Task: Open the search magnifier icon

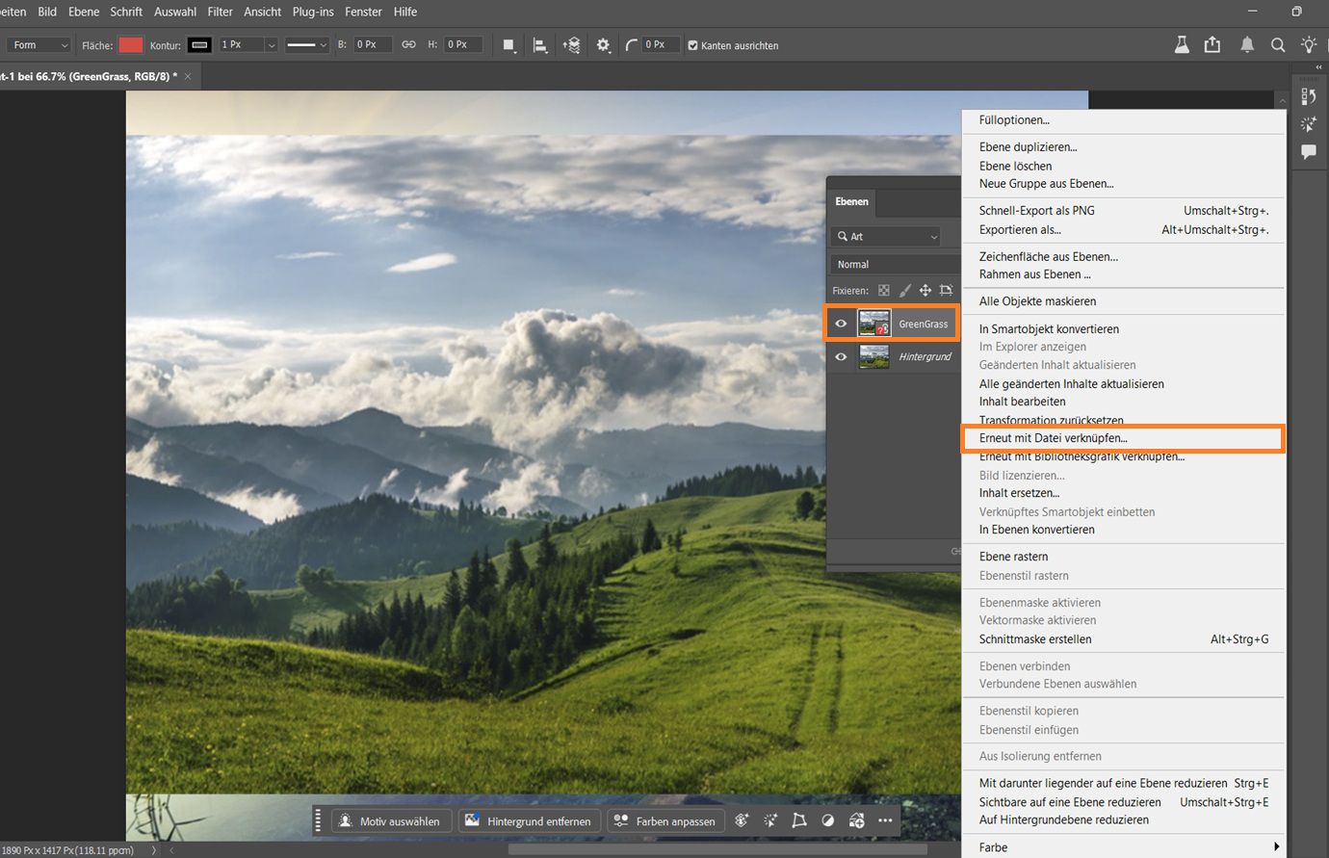Action: click(x=1278, y=45)
